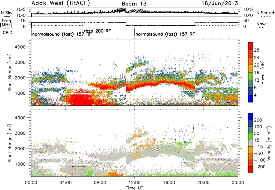The width and height of the screenshot is (275, 190).
Task: Click the "-200" tick on Velocity colorbar
Action: coord(260,167)
